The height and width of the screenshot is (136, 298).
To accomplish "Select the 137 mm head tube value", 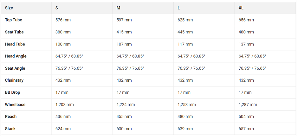I will (246, 44).
